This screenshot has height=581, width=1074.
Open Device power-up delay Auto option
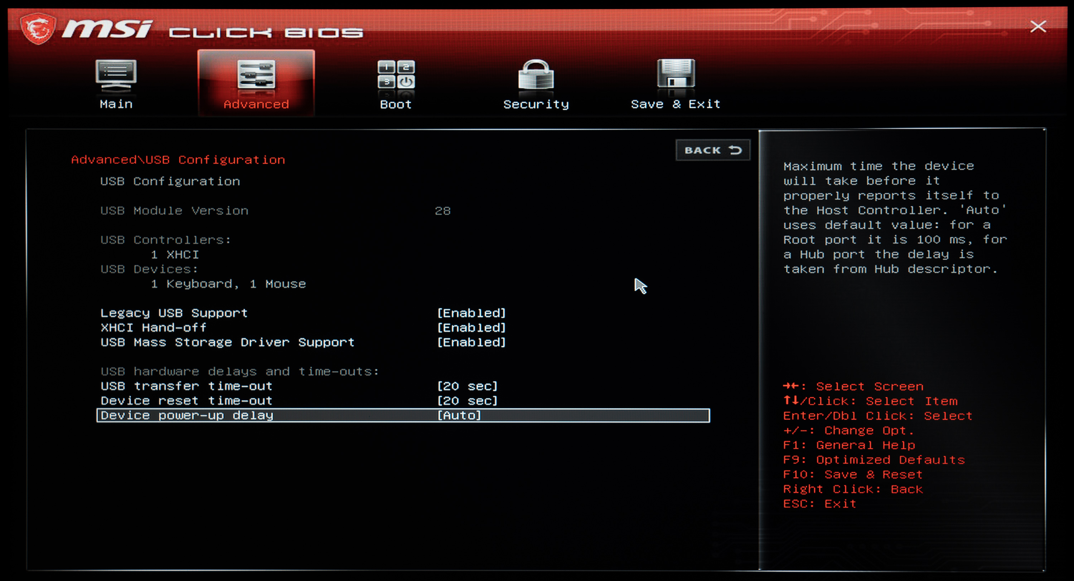point(459,415)
